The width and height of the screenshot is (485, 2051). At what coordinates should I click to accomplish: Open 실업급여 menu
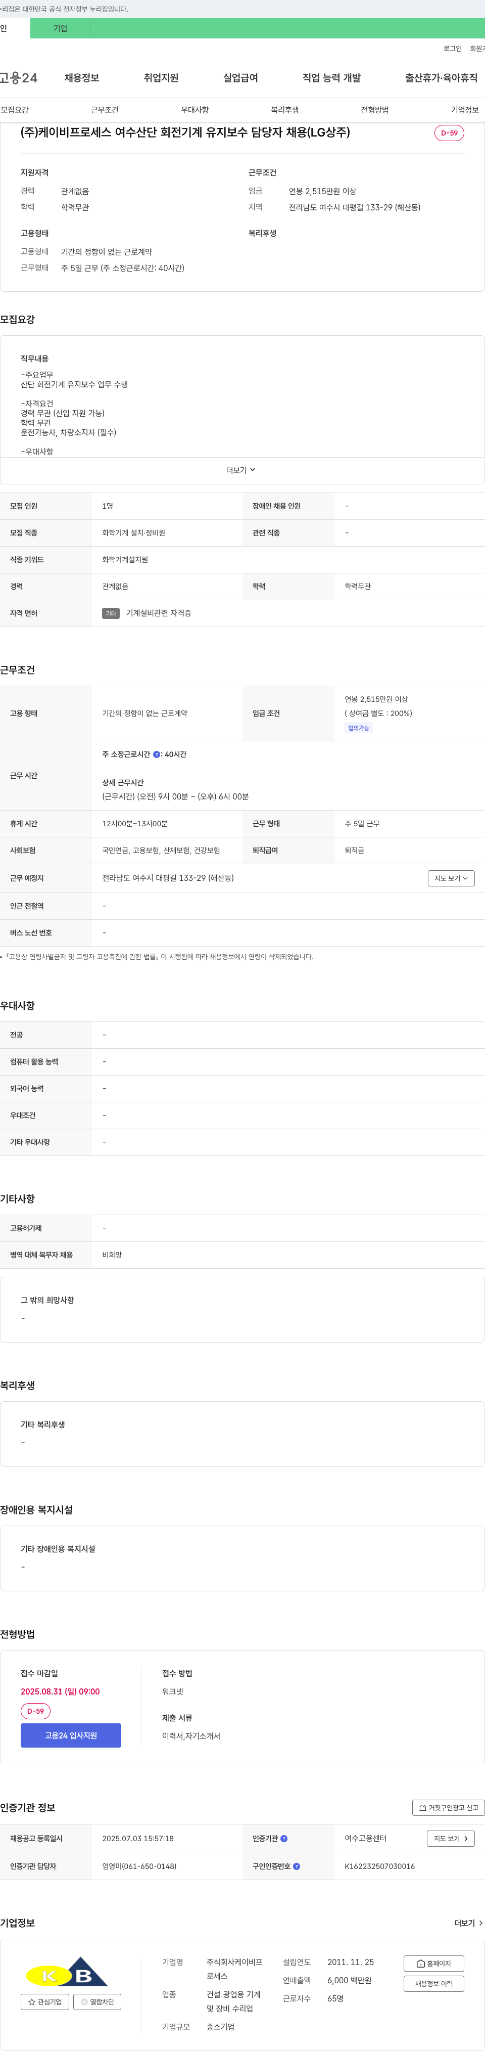pos(241,78)
